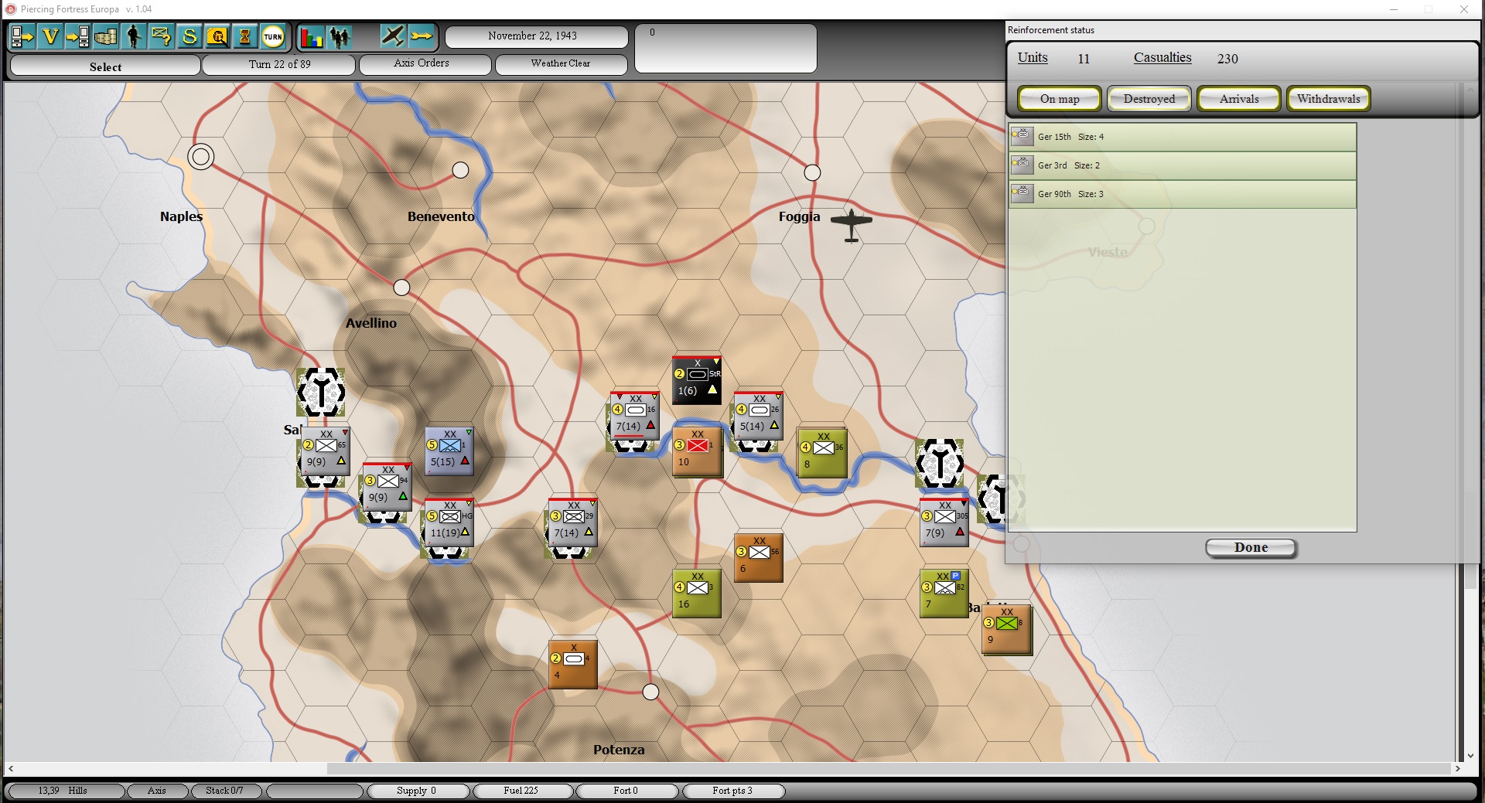Select the 65 division unit 9(9)

coord(326,451)
